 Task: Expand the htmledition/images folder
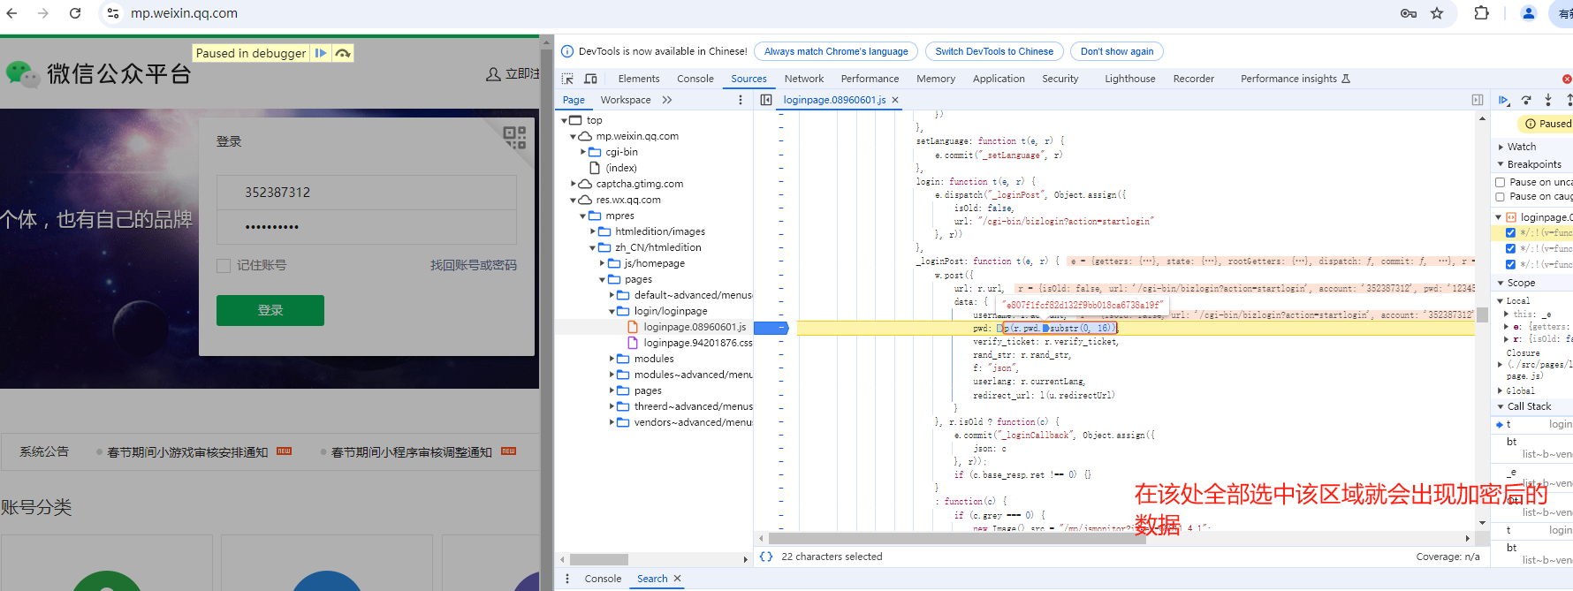pyautogui.click(x=593, y=231)
